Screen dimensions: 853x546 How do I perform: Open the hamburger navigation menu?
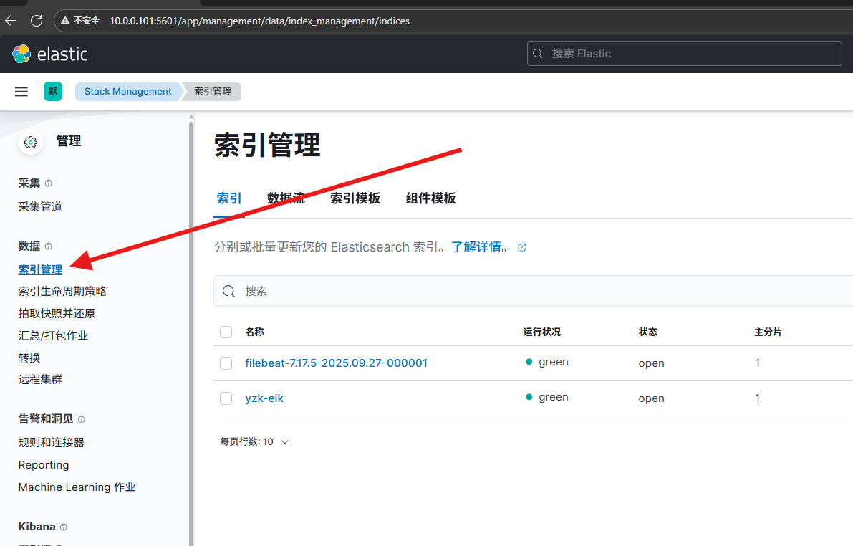click(21, 92)
